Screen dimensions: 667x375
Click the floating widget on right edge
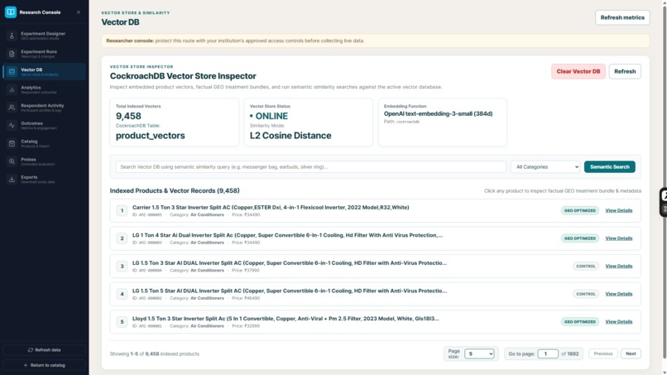[664, 202]
